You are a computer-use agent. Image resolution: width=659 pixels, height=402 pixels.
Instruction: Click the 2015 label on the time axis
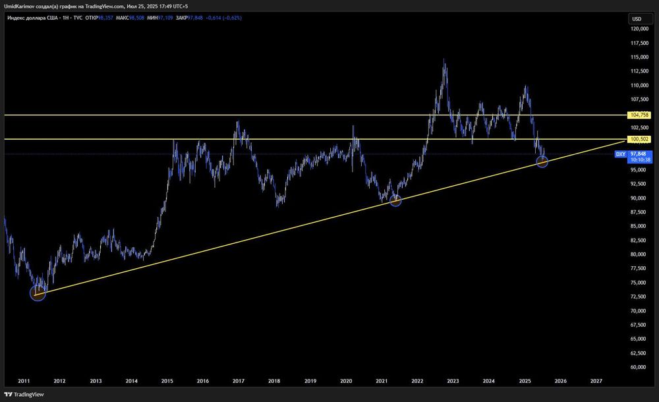(167, 381)
